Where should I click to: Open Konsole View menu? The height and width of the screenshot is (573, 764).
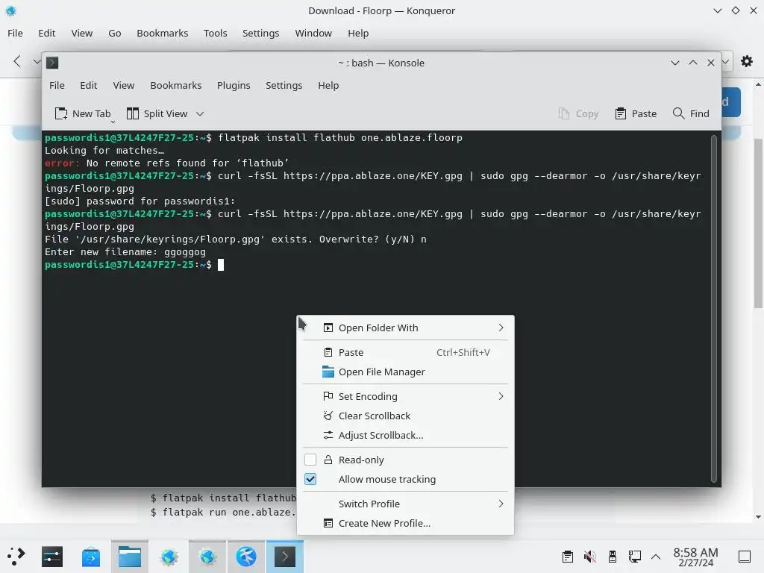coord(124,85)
